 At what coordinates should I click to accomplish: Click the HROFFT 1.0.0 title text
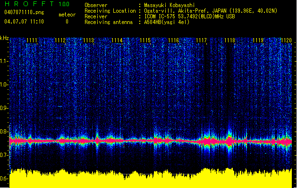[37, 4]
